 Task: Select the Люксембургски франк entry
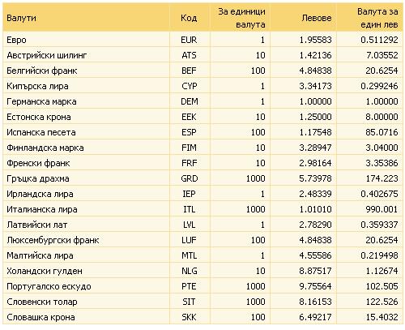click(53, 240)
